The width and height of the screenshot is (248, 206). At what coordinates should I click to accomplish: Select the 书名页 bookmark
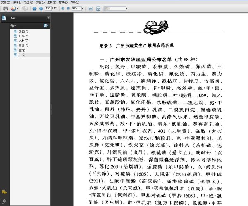pyautogui.click(x=23, y=36)
